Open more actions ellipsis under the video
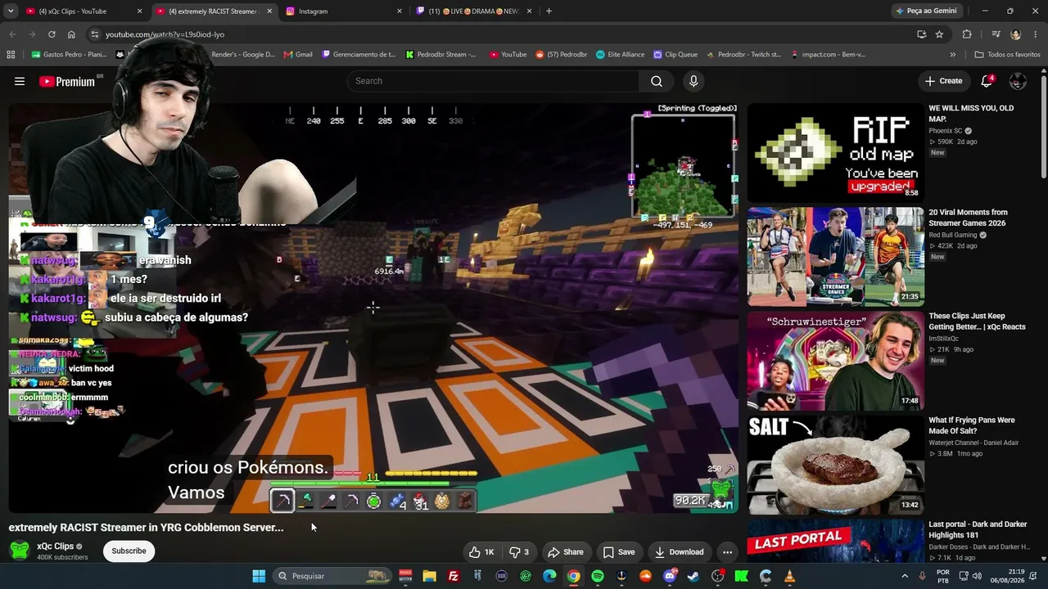 727,552
